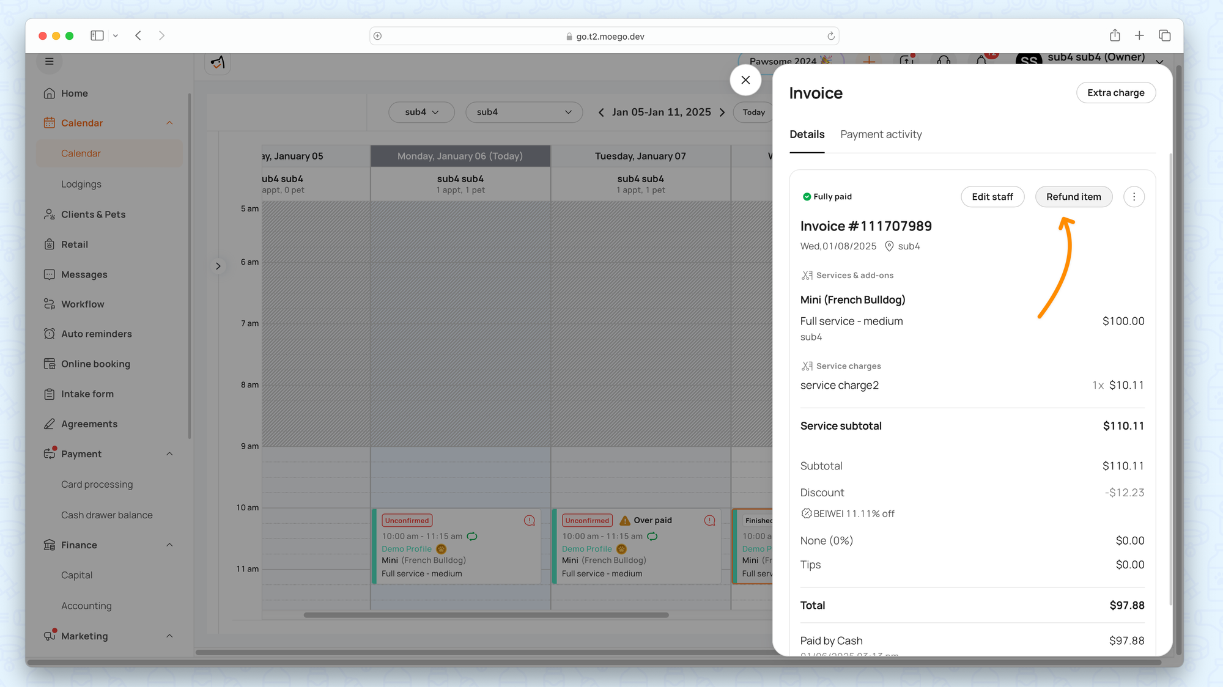Open the Workflow sidebar item
The image size is (1223, 687).
tap(83, 304)
